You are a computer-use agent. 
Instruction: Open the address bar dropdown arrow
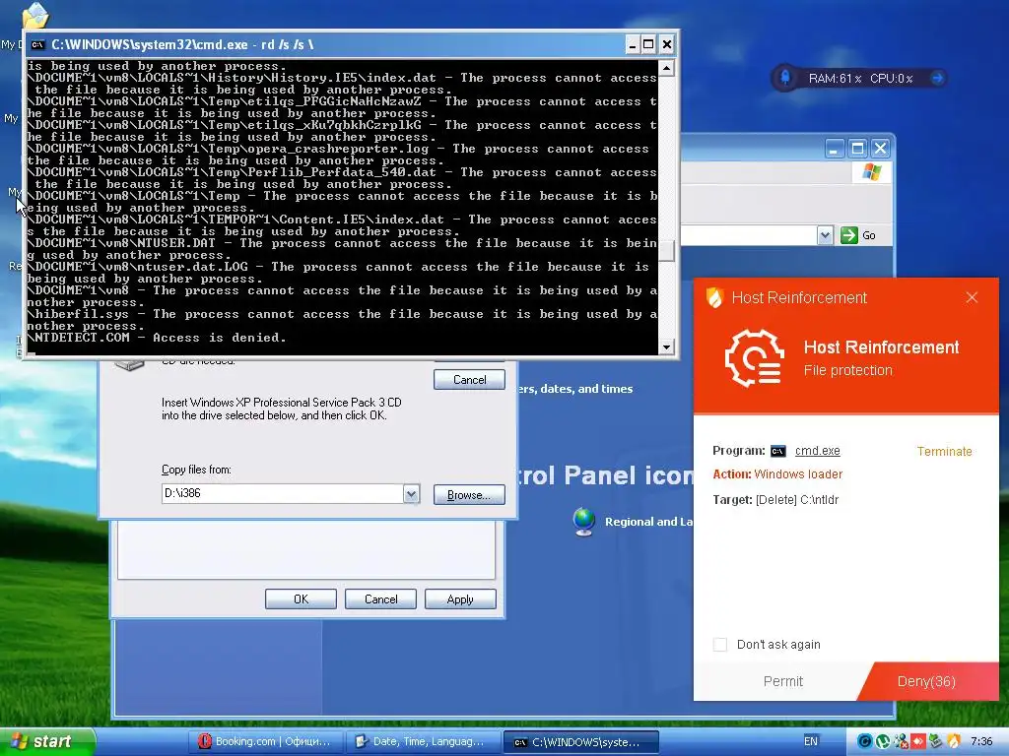pyautogui.click(x=825, y=235)
